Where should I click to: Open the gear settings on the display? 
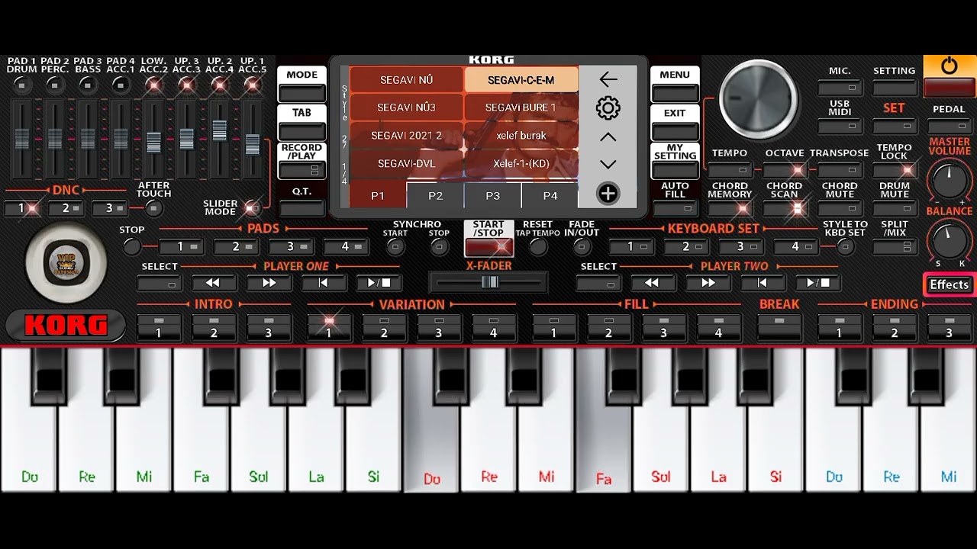tap(608, 108)
